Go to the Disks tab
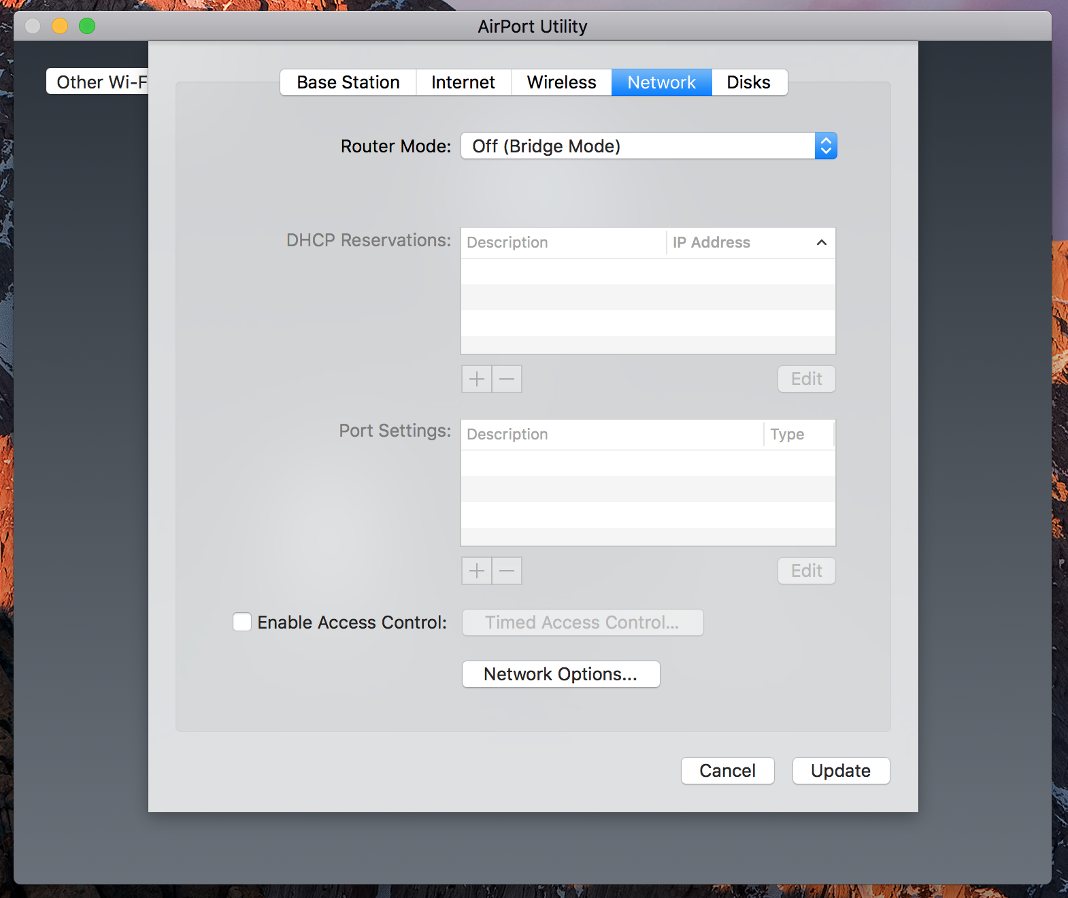The height and width of the screenshot is (898, 1068). [x=749, y=82]
